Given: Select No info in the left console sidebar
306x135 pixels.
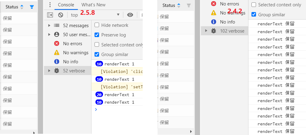Looking at the screenshot, I should click(68, 62).
